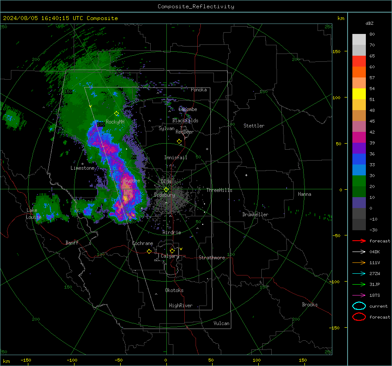Click the Cochrane map label
Viewport: 392px width, 366px height.
[142, 243]
